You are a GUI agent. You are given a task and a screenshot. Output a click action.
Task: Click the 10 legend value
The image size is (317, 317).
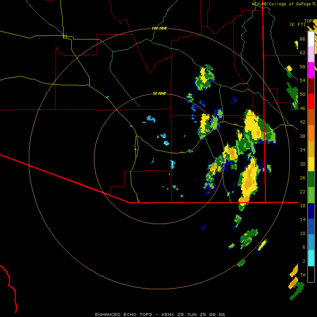[x=303, y=233]
